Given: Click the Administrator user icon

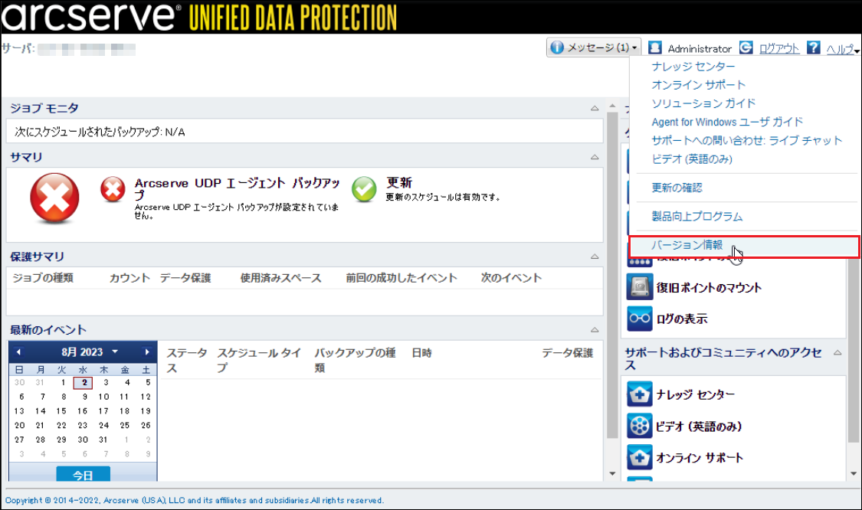Looking at the screenshot, I should (x=655, y=47).
